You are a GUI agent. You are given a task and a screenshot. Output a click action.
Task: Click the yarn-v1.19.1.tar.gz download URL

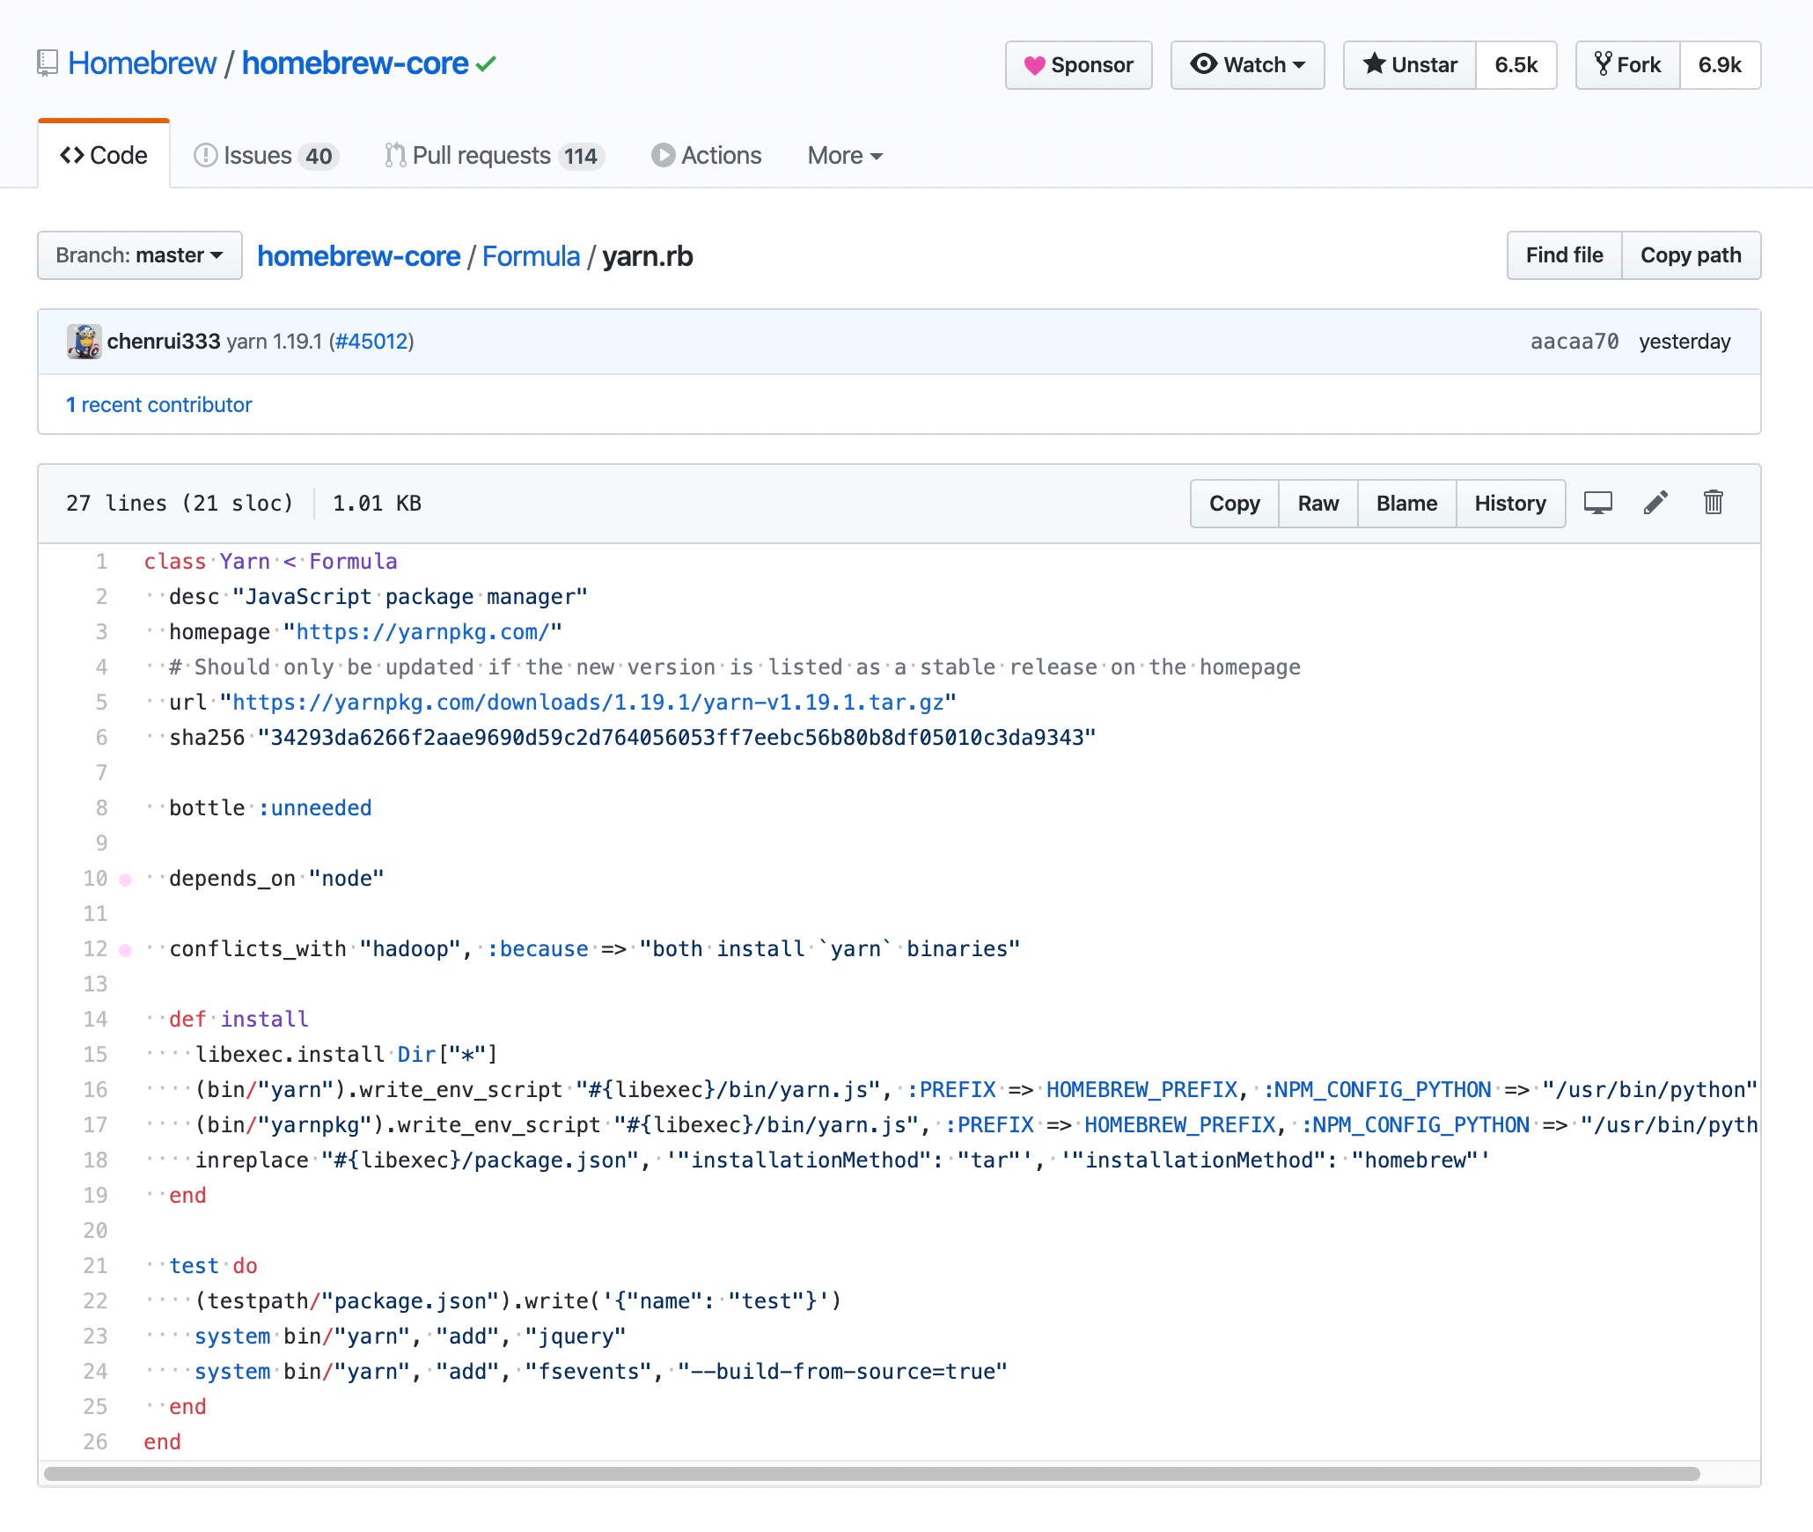588,703
